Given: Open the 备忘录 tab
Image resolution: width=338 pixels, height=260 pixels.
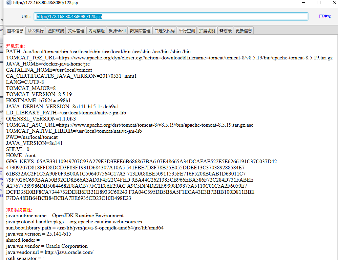Looking at the screenshot, I should (x=226, y=31).
